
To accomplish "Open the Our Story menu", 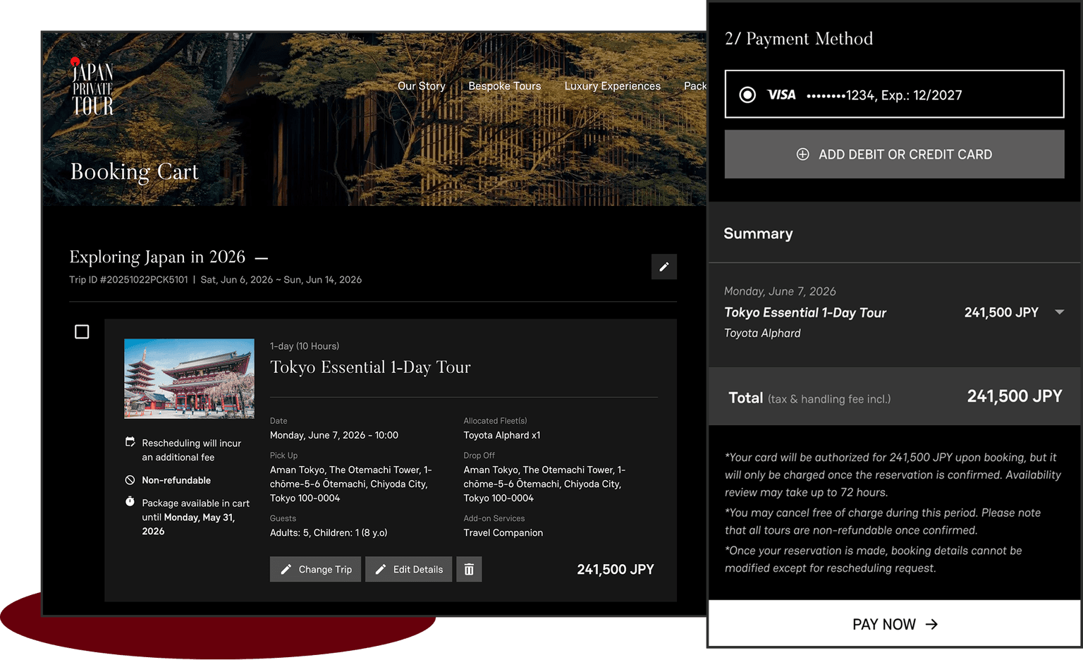I will pos(421,86).
